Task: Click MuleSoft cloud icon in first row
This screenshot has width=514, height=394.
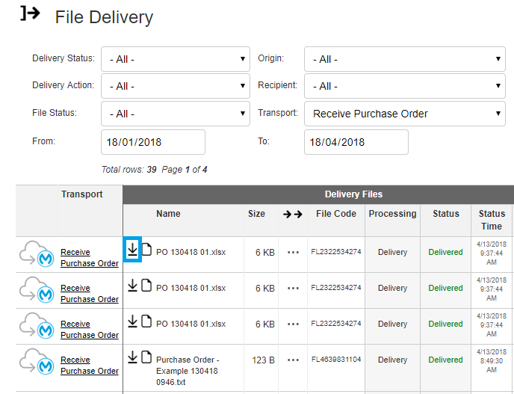Action: tap(37, 255)
